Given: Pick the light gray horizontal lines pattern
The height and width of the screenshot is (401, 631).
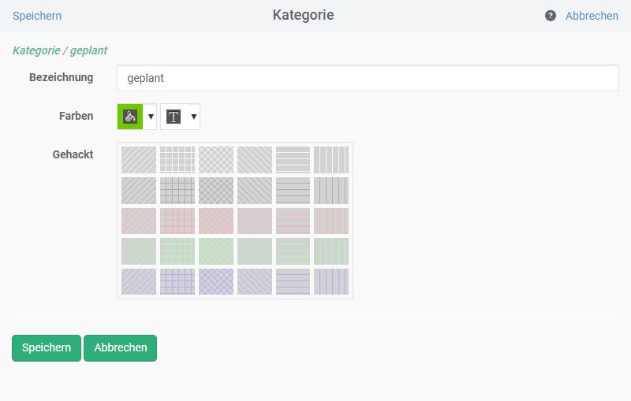Looking at the screenshot, I should click(293, 160).
